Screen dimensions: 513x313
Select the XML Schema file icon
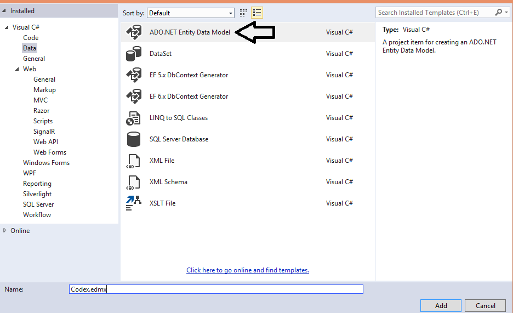pyautogui.click(x=134, y=182)
